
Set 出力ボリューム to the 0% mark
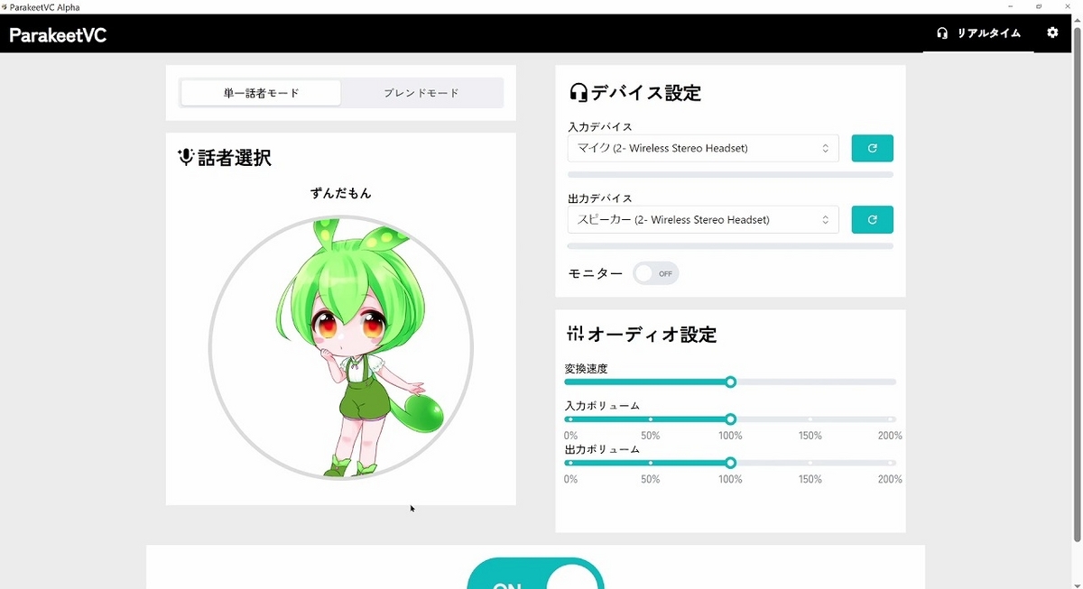click(569, 463)
